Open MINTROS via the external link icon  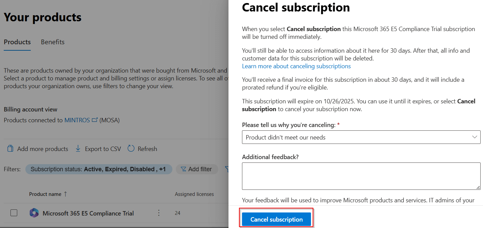95,119
